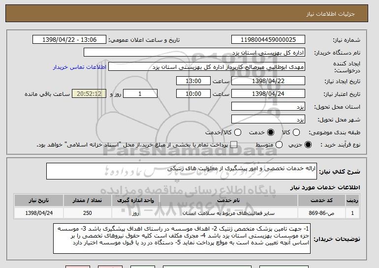This screenshot has height=268, width=379.
Task: Click the table date cell 1398/04/24
Action: [39, 213]
